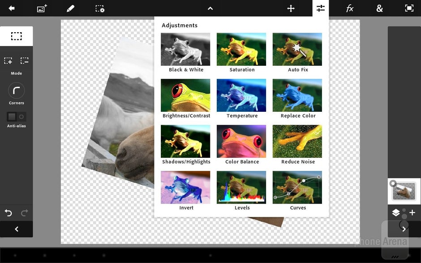Select the layer thumbnail on the right
The height and width of the screenshot is (263, 421).
pyautogui.click(x=404, y=190)
